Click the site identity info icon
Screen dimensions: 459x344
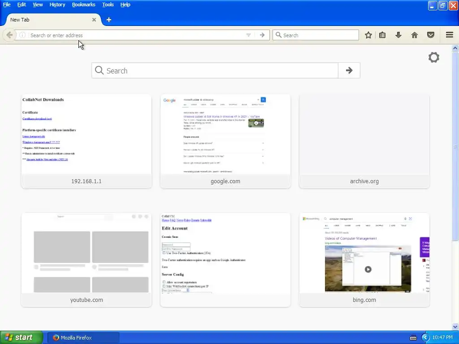pyautogui.click(x=22, y=35)
